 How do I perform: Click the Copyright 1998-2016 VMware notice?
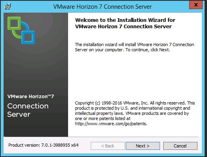click(135, 113)
